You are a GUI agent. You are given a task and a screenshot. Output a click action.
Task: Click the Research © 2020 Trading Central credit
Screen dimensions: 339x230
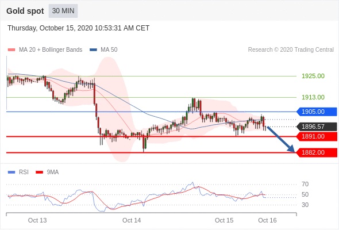click(x=291, y=49)
